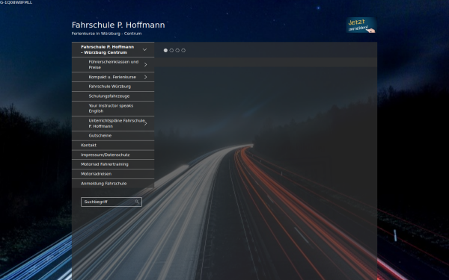Click the Fahrschule P. Hoffmann site title
The width and height of the screenshot is (449, 280).
pyautogui.click(x=118, y=25)
